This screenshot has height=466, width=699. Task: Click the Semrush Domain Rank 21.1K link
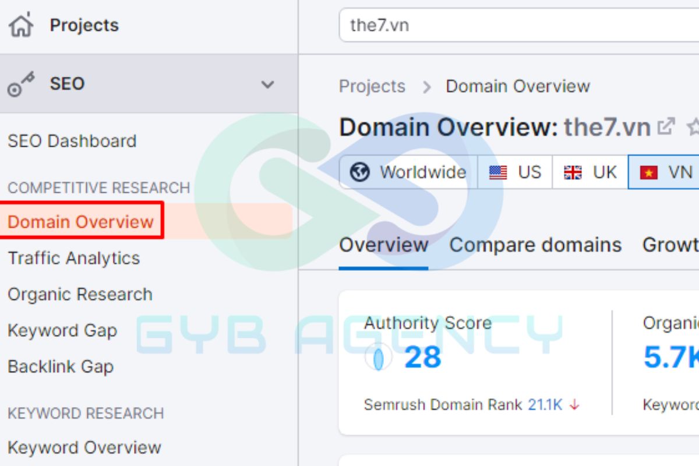[x=545, y=405]
